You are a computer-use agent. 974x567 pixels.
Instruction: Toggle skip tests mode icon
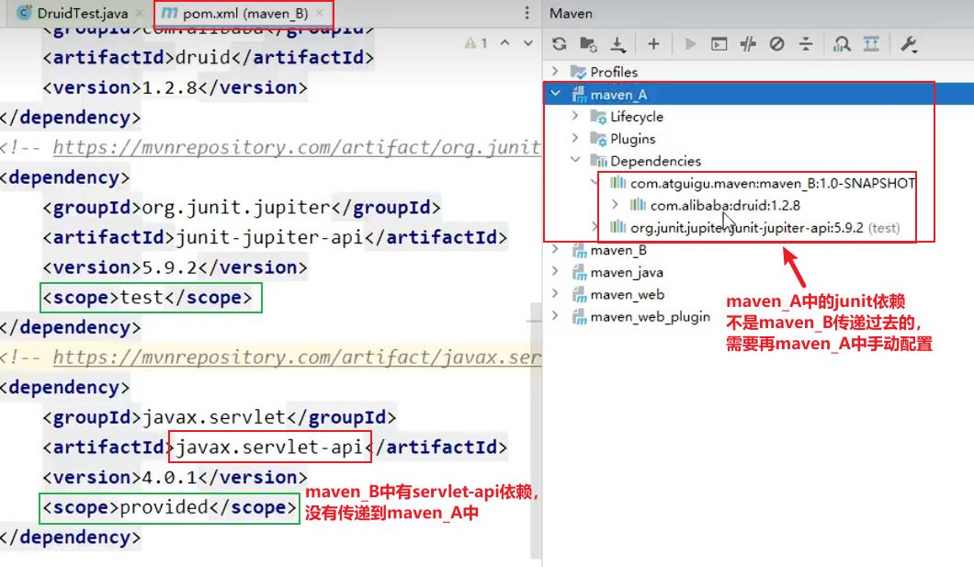click(776, 44)
